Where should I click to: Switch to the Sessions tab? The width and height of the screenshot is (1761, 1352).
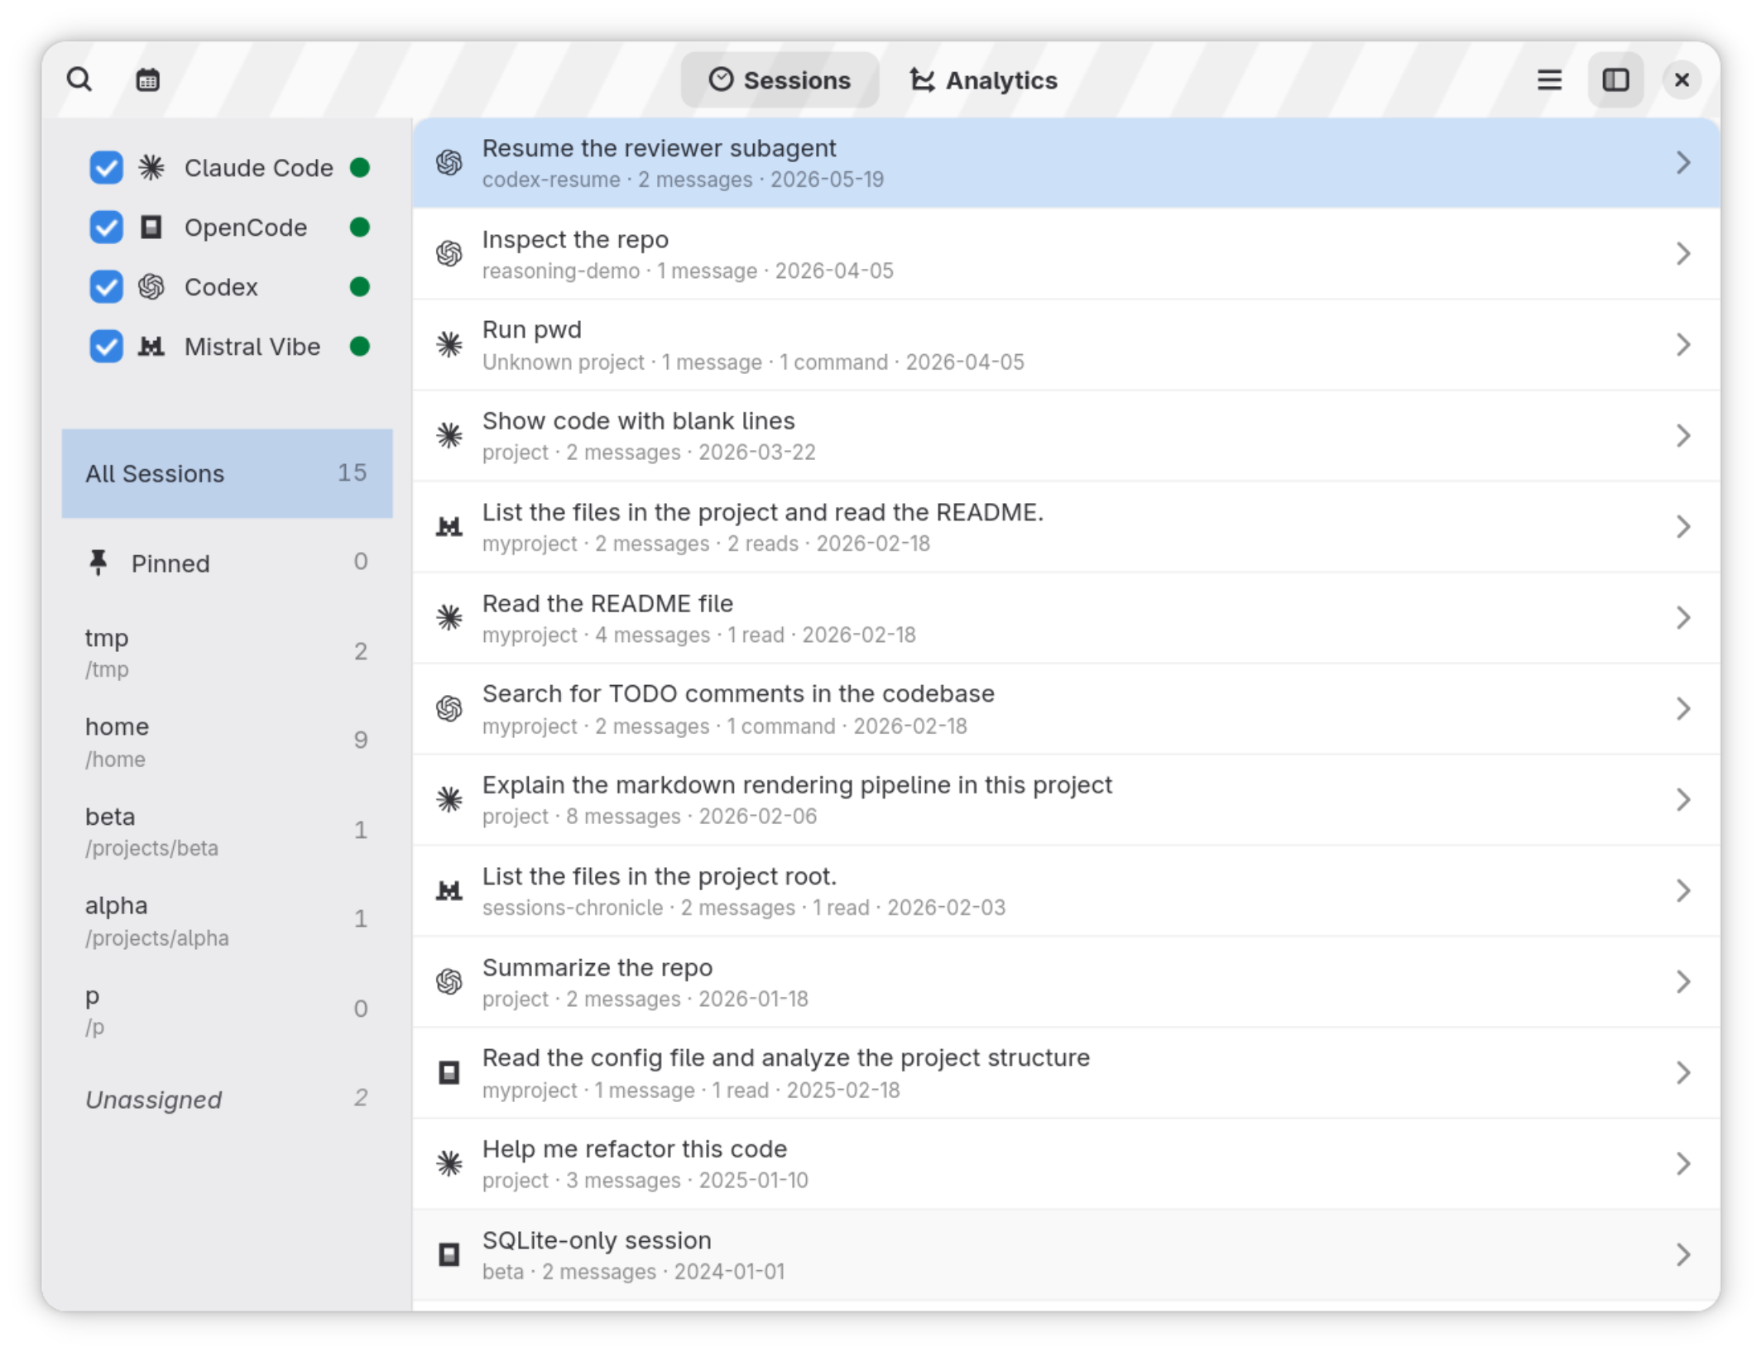point(780,80)
